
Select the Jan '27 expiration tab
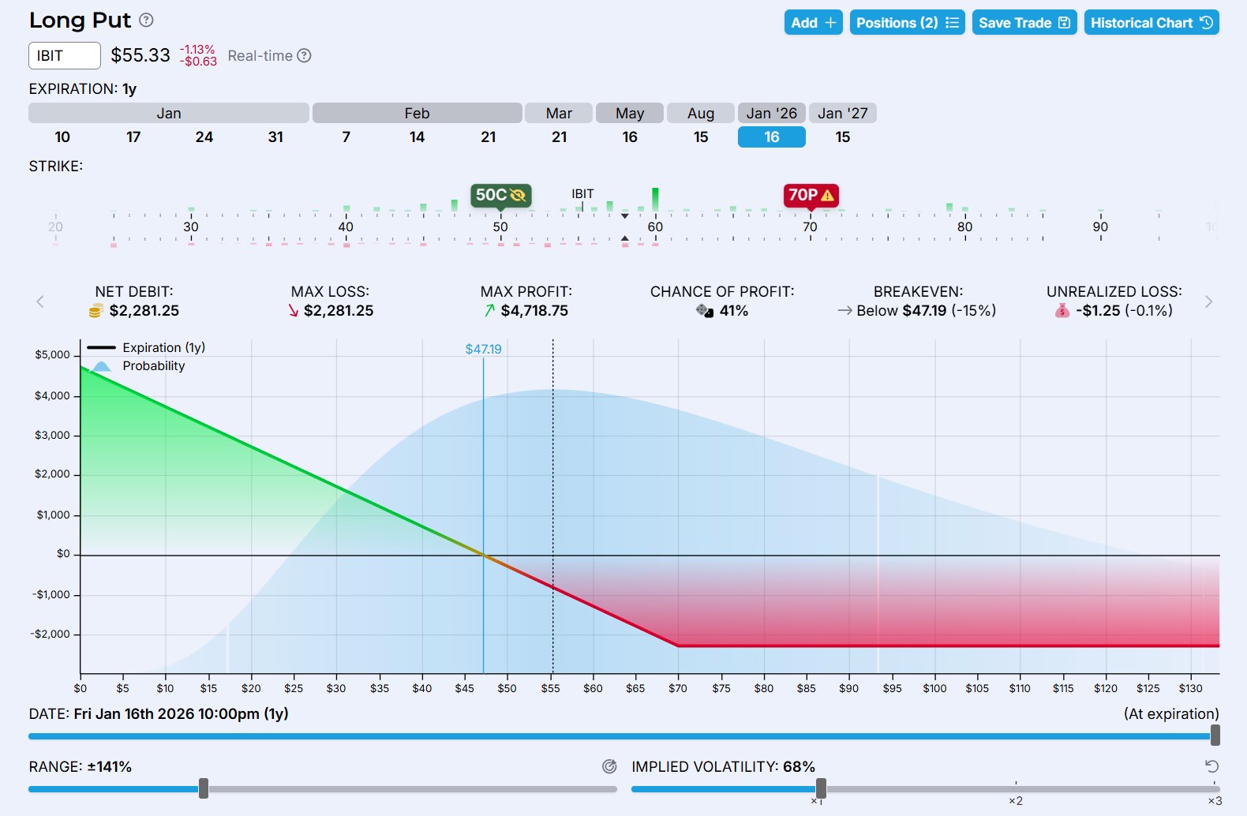(842, 114)
